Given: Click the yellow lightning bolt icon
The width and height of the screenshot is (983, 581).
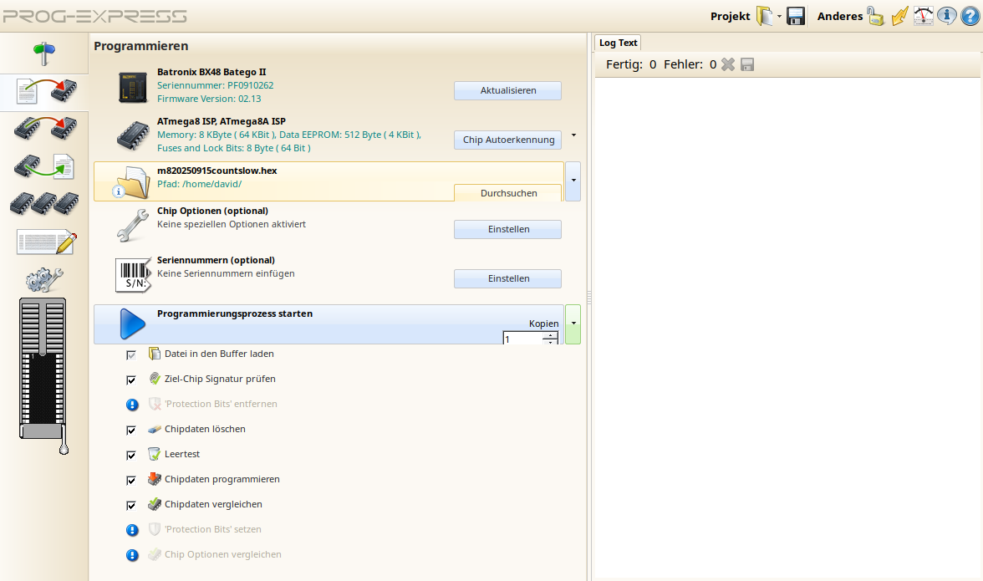Looking at the screenshot, I should click(899, 16).
